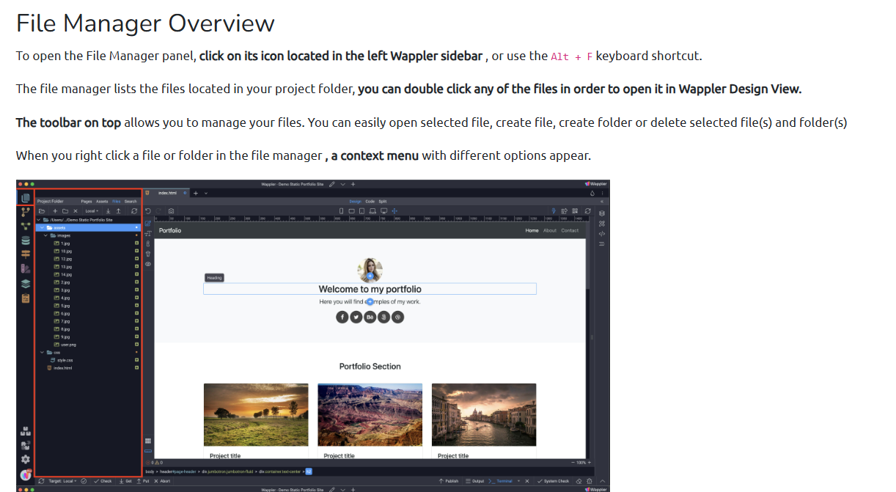896x492 pixels.
Task: Click the sunset field project thumbnail
Action: click(256, 414)
